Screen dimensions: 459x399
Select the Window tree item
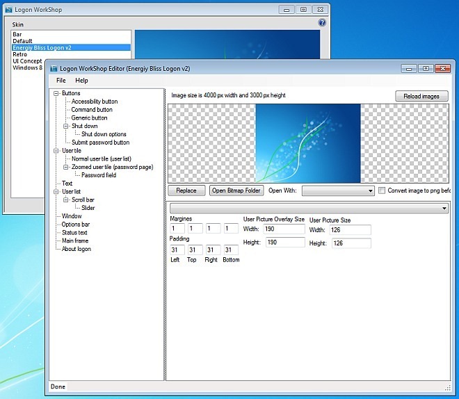coord(72,216)
